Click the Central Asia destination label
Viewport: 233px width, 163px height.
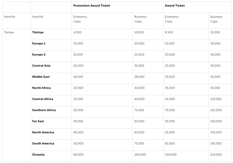pyautogui.click(x=41, y=66)
